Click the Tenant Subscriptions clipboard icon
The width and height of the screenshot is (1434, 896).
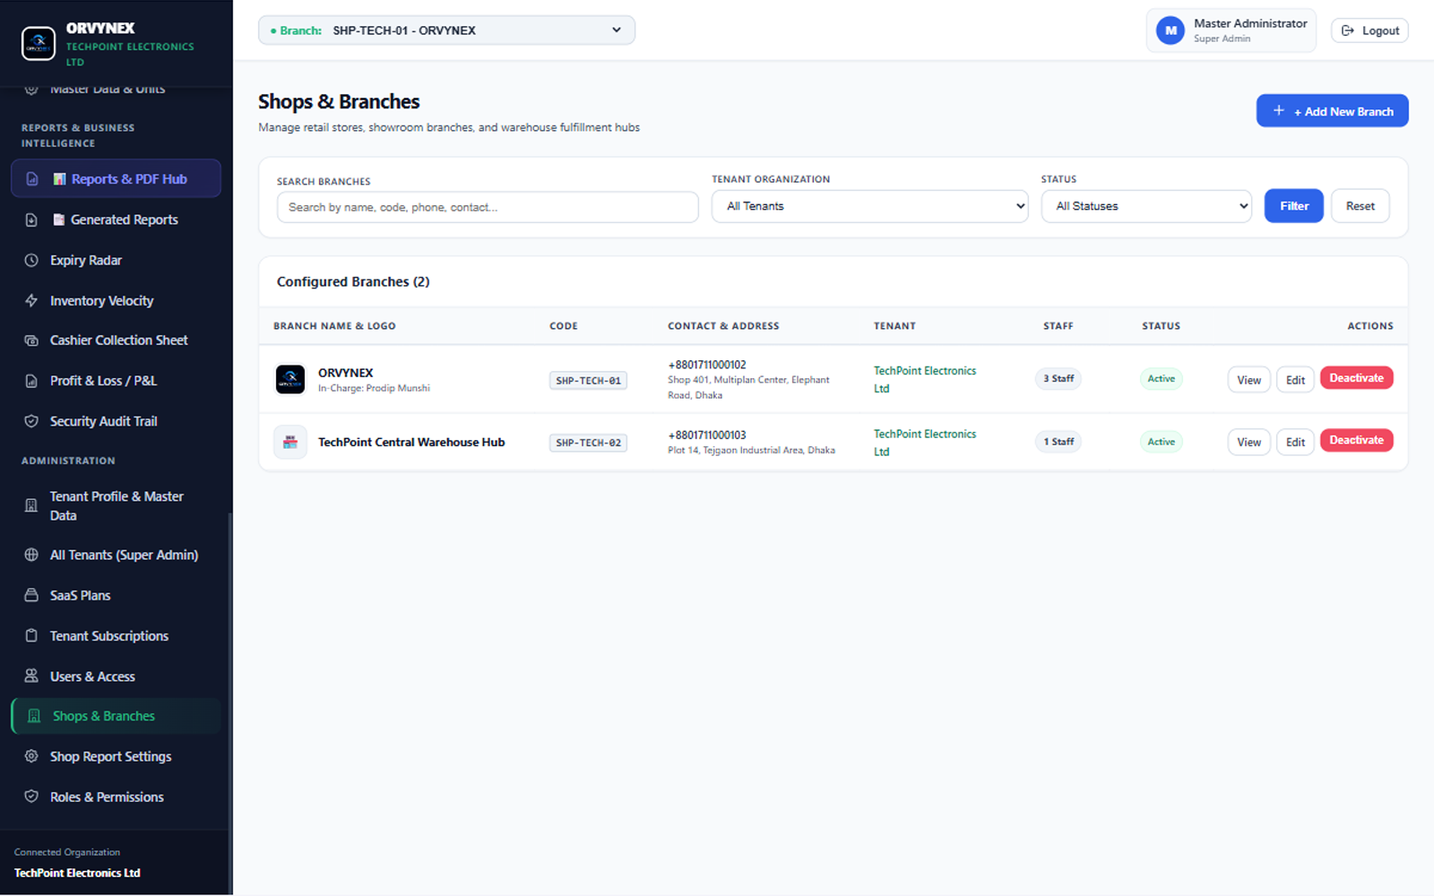(31, 635)
